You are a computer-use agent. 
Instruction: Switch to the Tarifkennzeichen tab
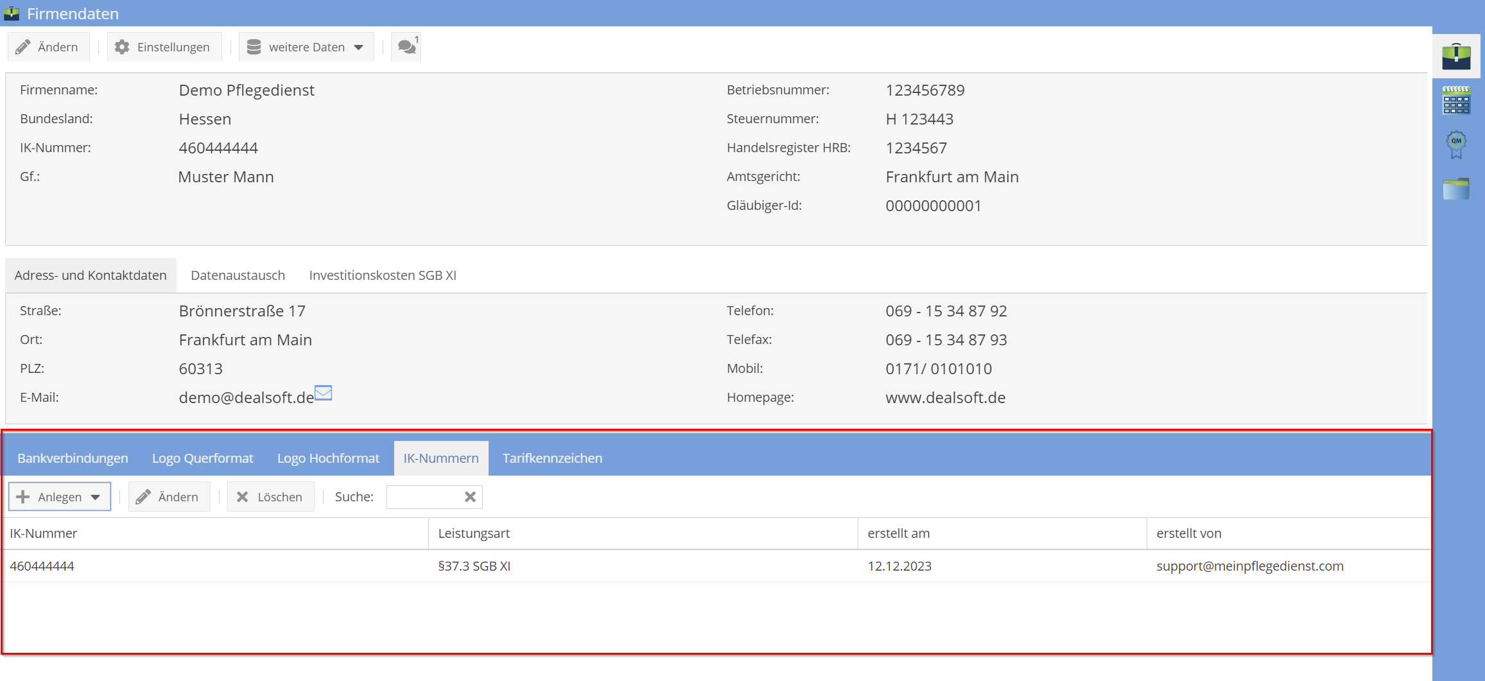coord(552,458)
